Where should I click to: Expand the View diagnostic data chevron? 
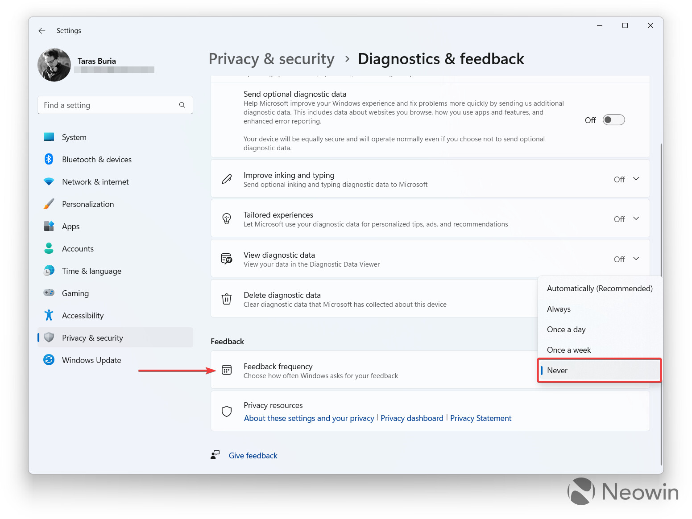click(636, 259)
